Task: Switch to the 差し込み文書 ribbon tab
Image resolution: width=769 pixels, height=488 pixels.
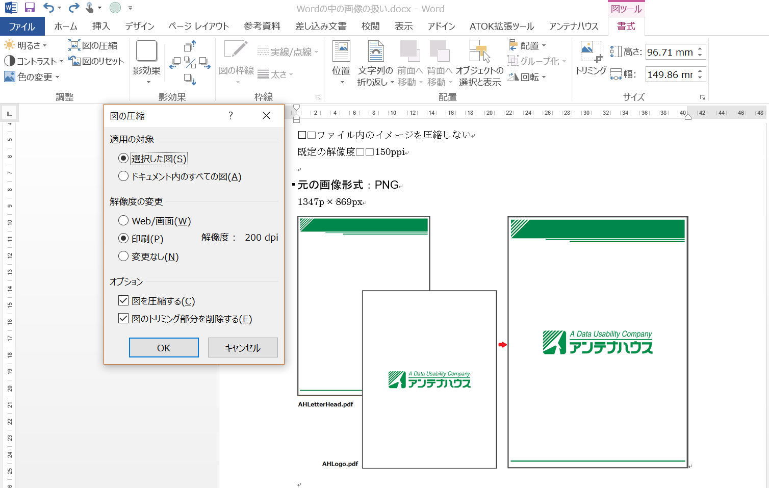Action: point(321,26)
